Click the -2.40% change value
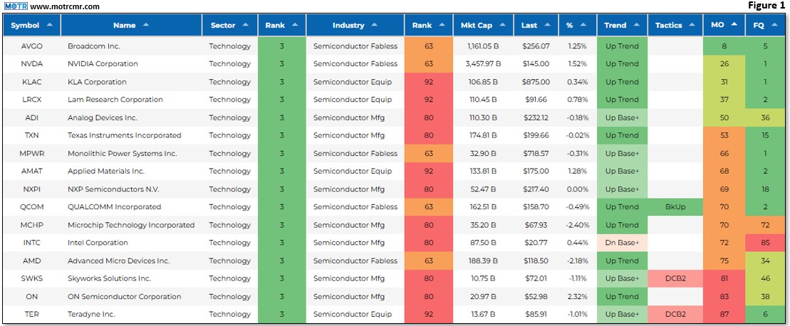This screenshot has height=326, width=790. tap(576, 225)
